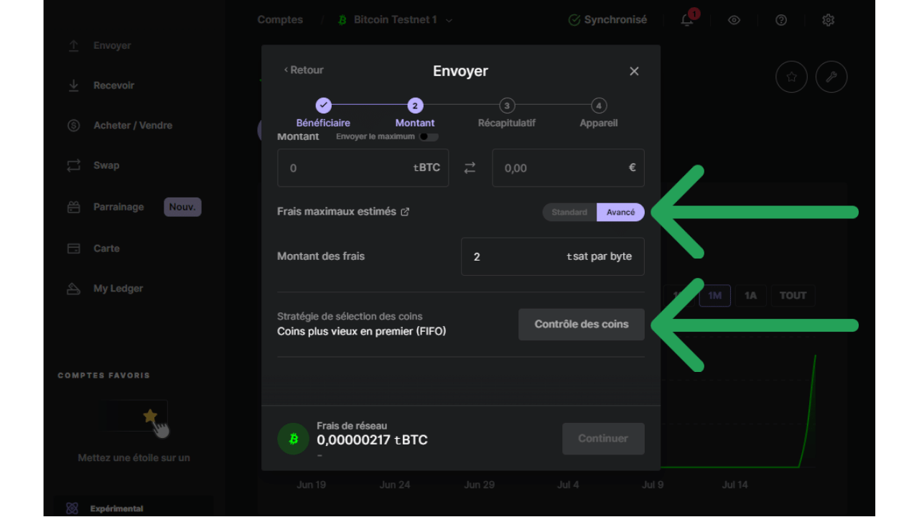Screen dimensions: 919x517
Task: Open My Ledger in sidebar
Action: [x=118, y=289]
